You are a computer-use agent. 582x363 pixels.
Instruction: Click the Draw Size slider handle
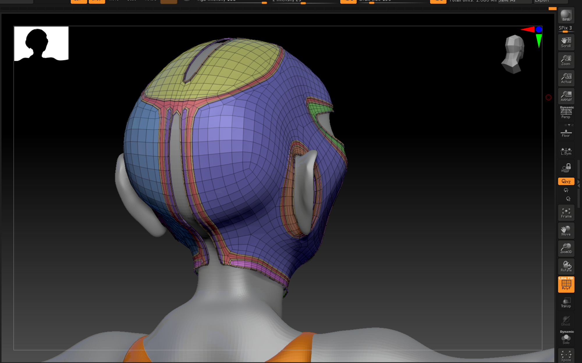pyautogui.click(x=372, y=3)
